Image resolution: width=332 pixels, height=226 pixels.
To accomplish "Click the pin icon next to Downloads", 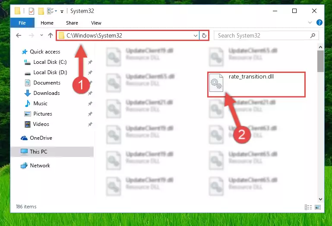I will tap(90, 93).
